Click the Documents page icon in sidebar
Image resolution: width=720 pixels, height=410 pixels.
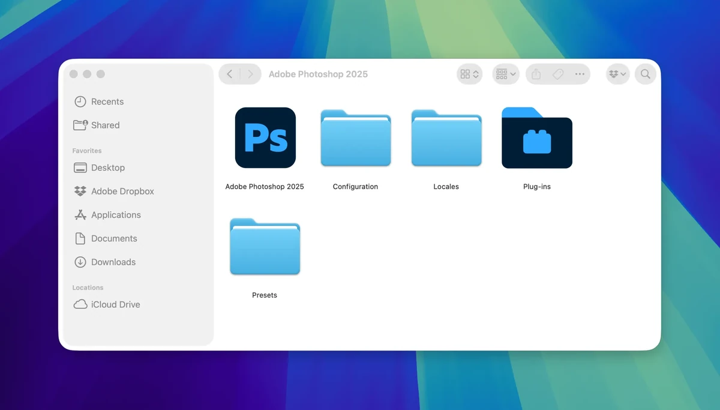pyautogui.click(x=80, y=238)
